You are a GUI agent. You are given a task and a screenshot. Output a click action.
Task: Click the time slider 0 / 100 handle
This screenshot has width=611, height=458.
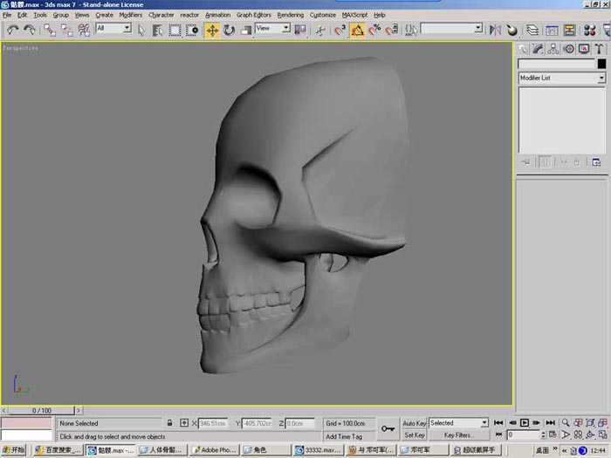pyautogui.click(x=42, y=411)
